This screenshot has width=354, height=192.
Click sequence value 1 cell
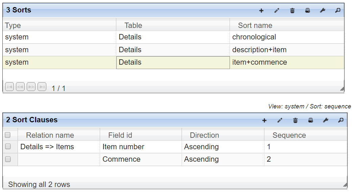(306, 147)
